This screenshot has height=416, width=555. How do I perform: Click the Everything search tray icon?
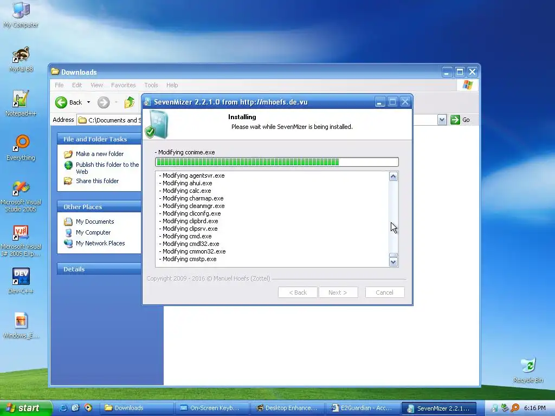515,408
